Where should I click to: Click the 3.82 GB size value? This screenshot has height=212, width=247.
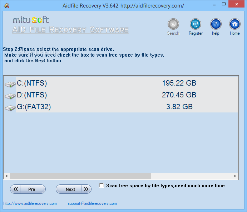pos(179,107)
